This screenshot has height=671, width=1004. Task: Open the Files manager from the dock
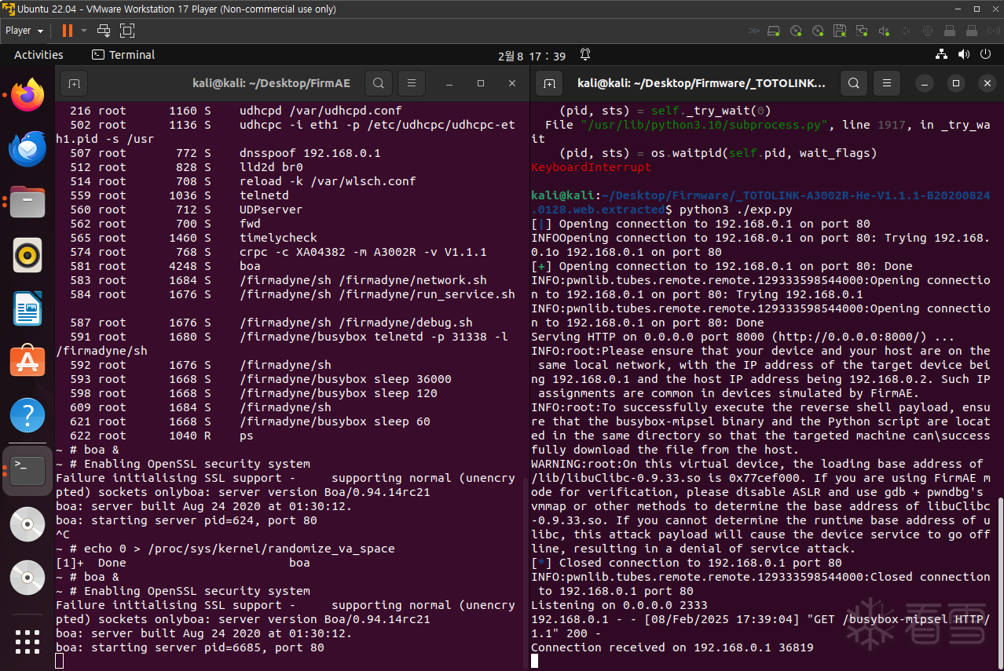pos(27,202)
